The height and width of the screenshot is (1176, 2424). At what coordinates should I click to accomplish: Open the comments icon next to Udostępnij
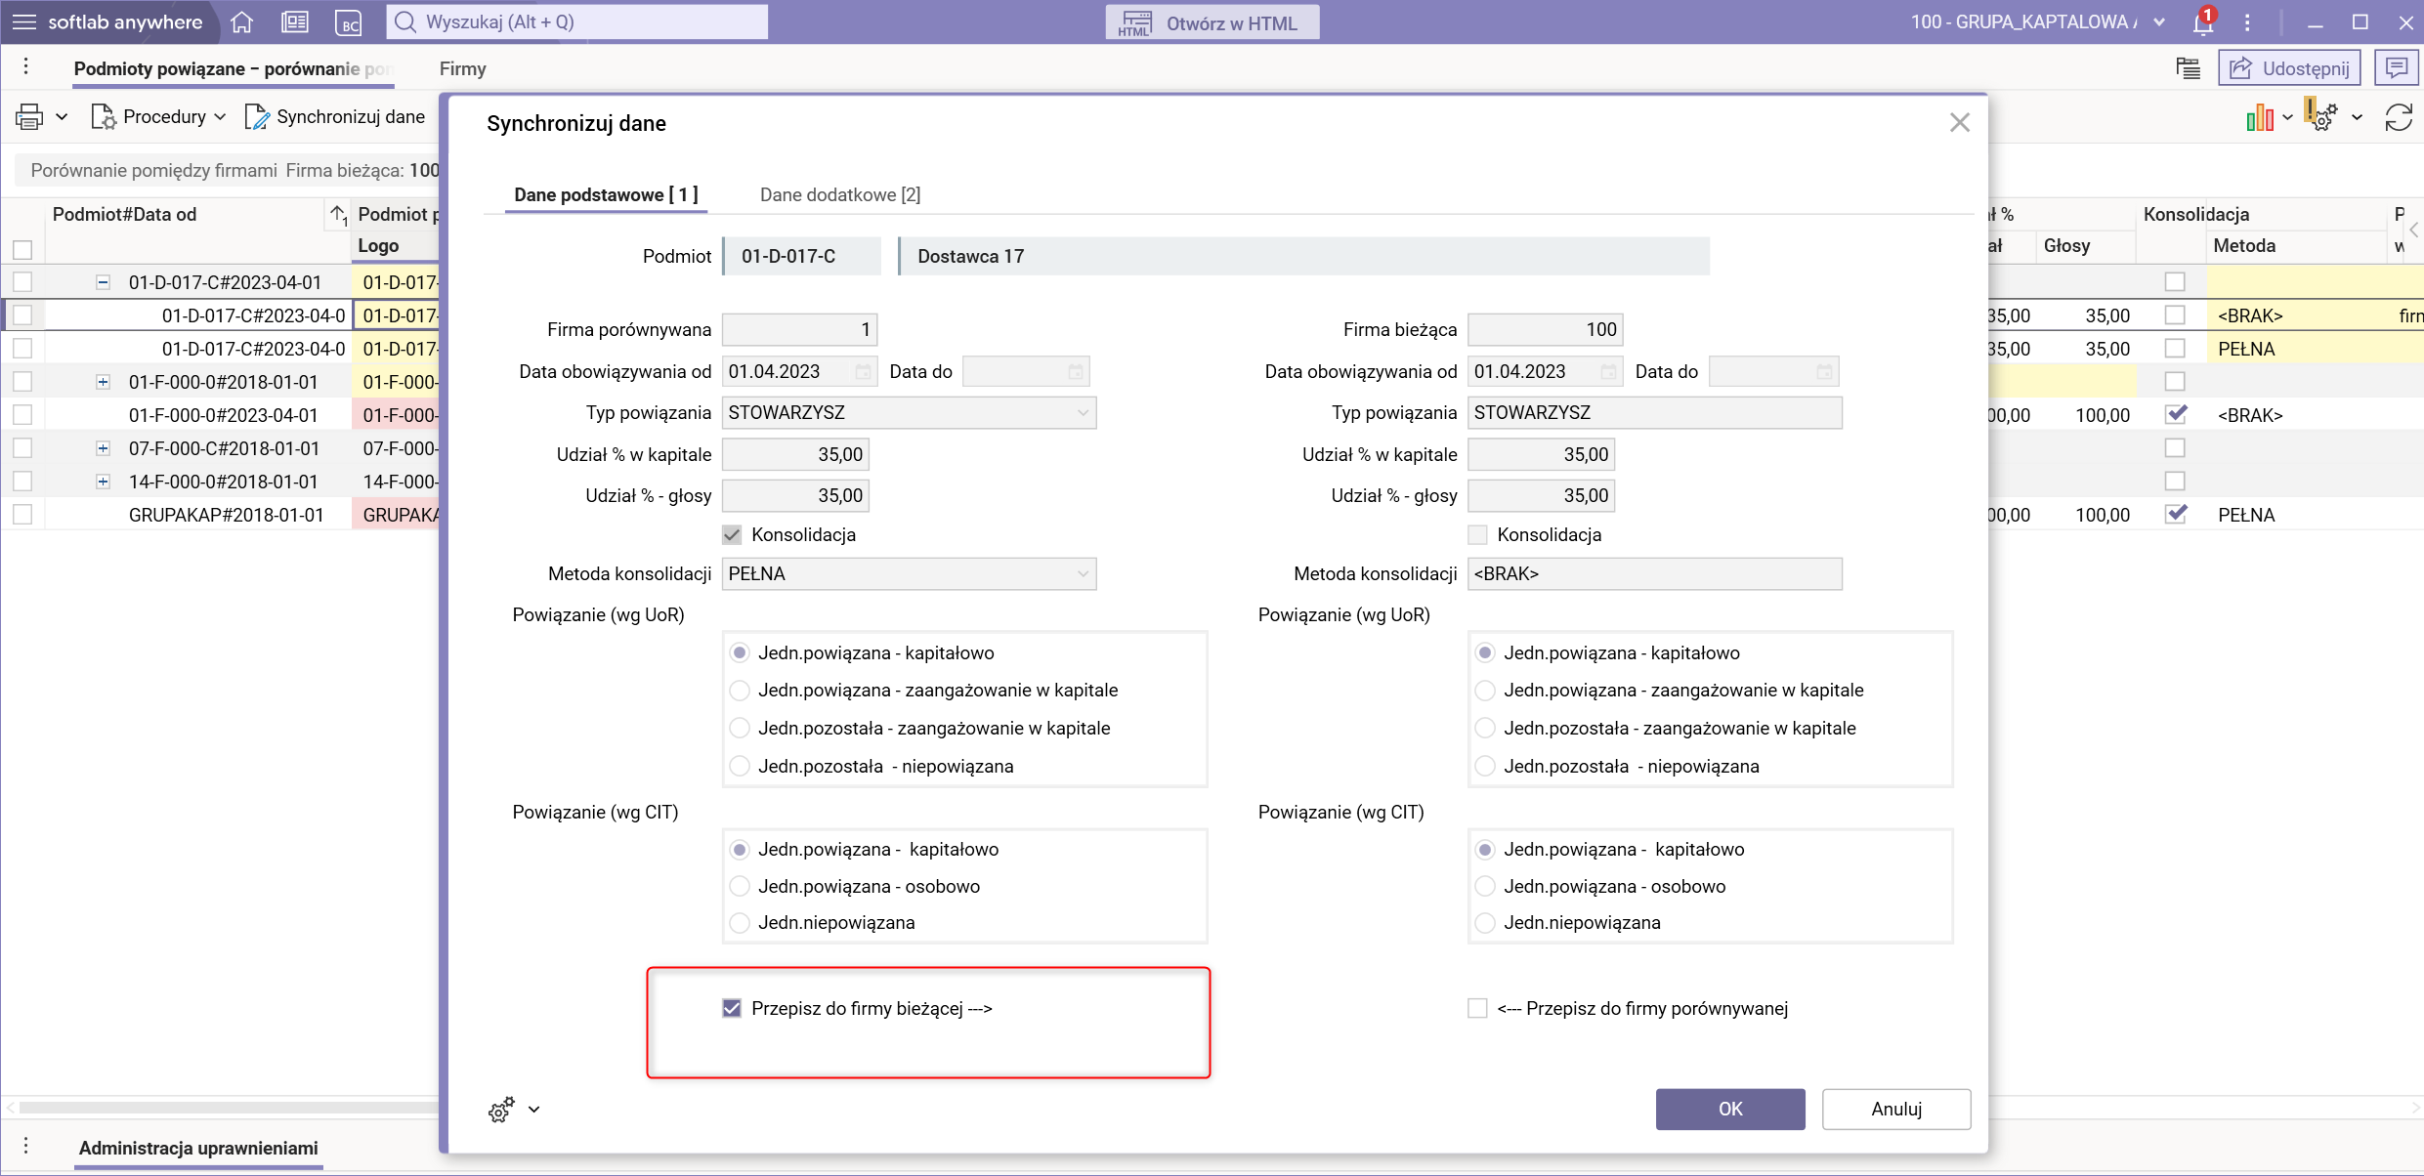pyautogui.click(x=2396, y=68)
